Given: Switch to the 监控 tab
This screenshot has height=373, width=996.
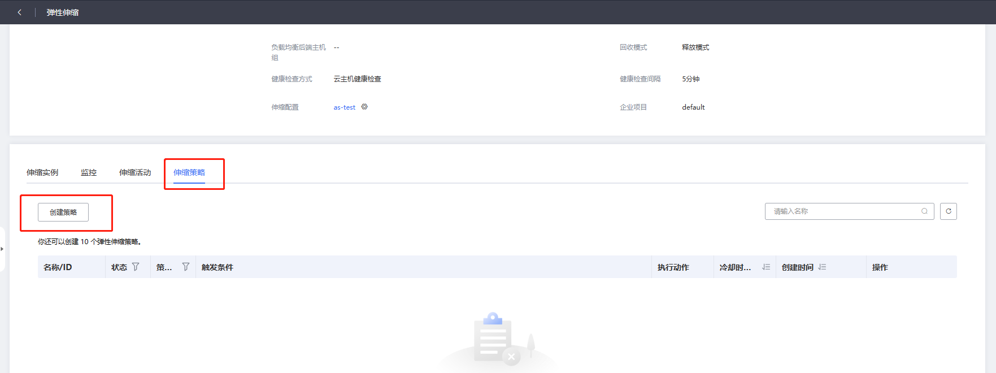Looking at the screenshot, I should [89, 172].
